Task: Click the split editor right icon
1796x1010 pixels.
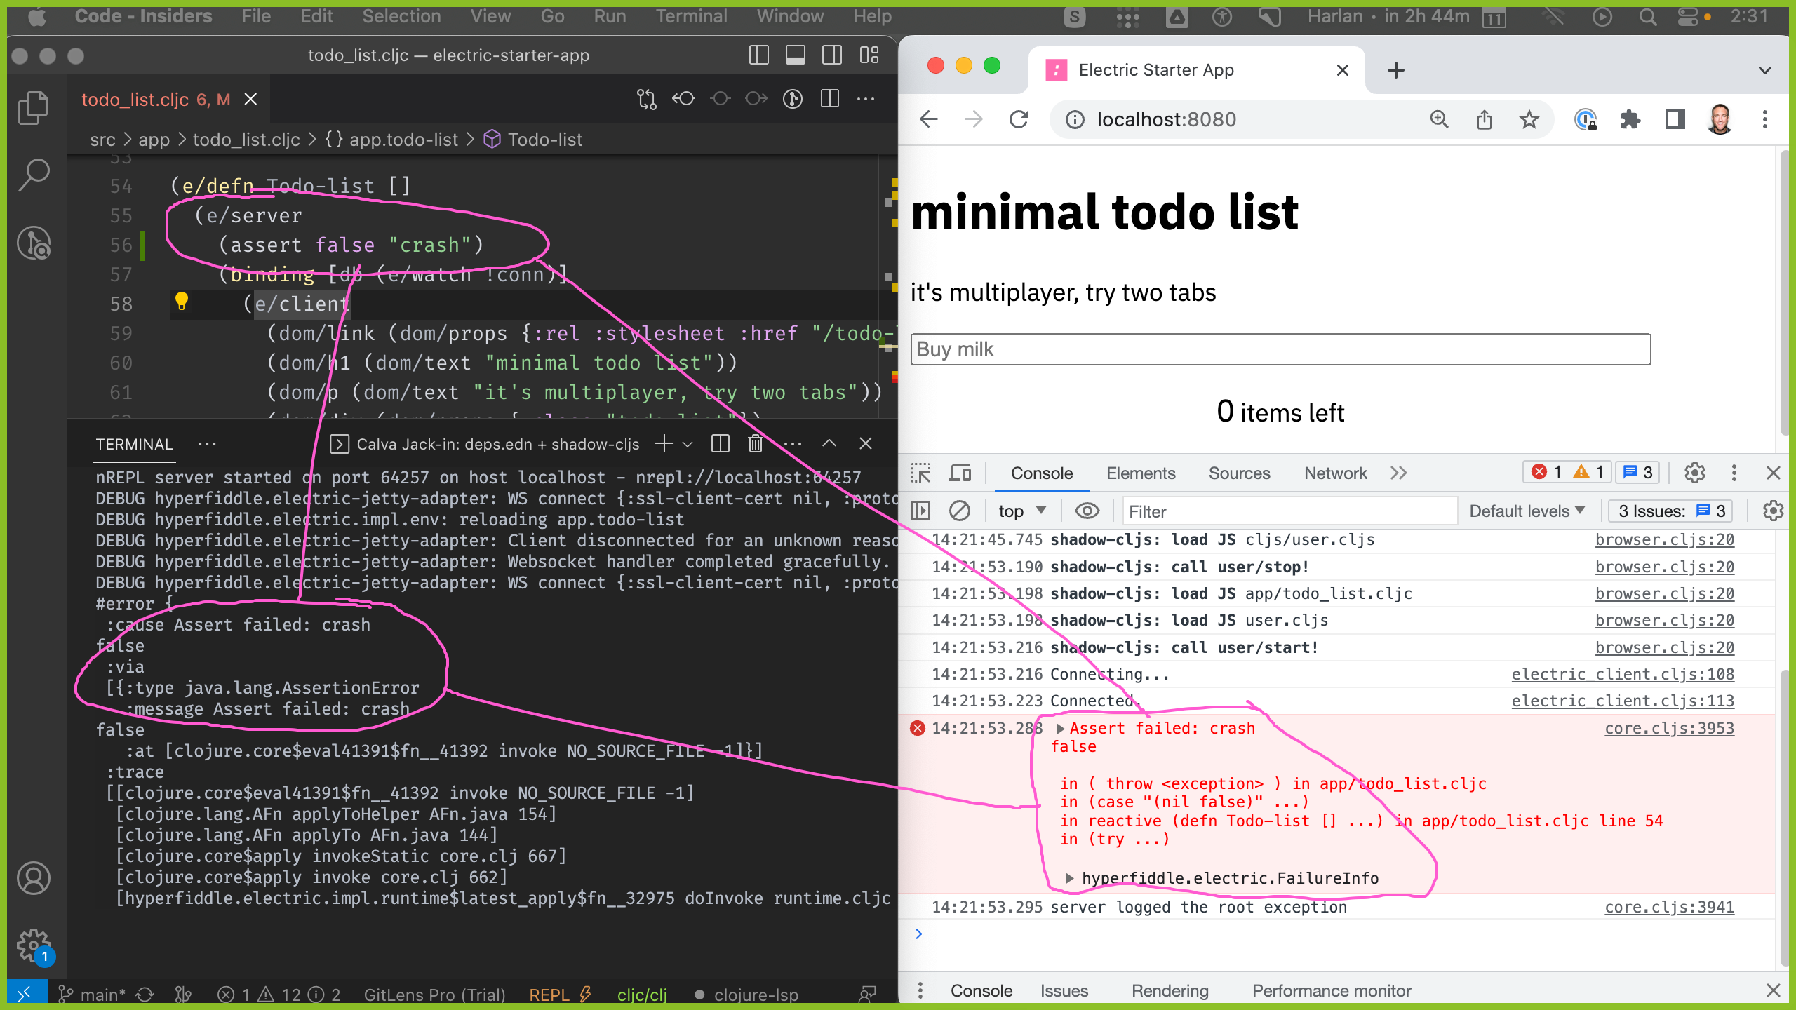Action: pos(830,99)
